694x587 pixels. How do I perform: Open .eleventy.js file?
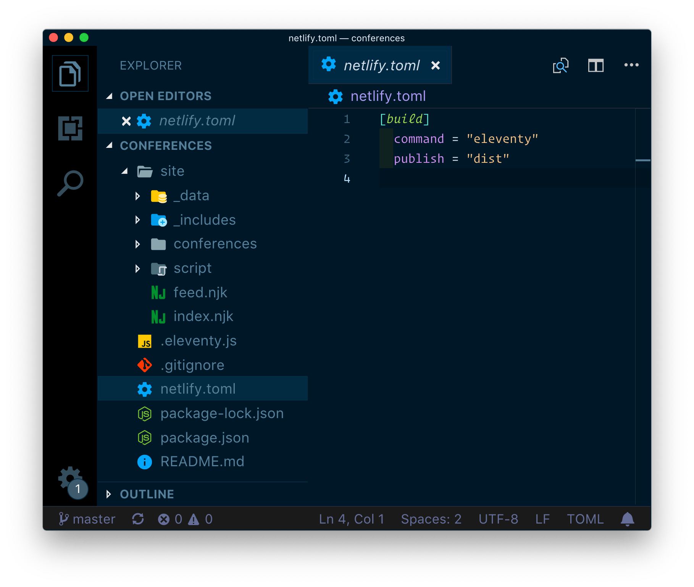pyautogui.click(x=203, y=341)
